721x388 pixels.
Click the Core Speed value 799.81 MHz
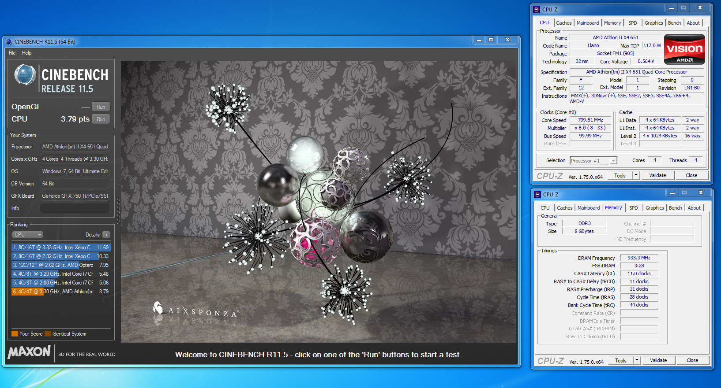point(590,120)
